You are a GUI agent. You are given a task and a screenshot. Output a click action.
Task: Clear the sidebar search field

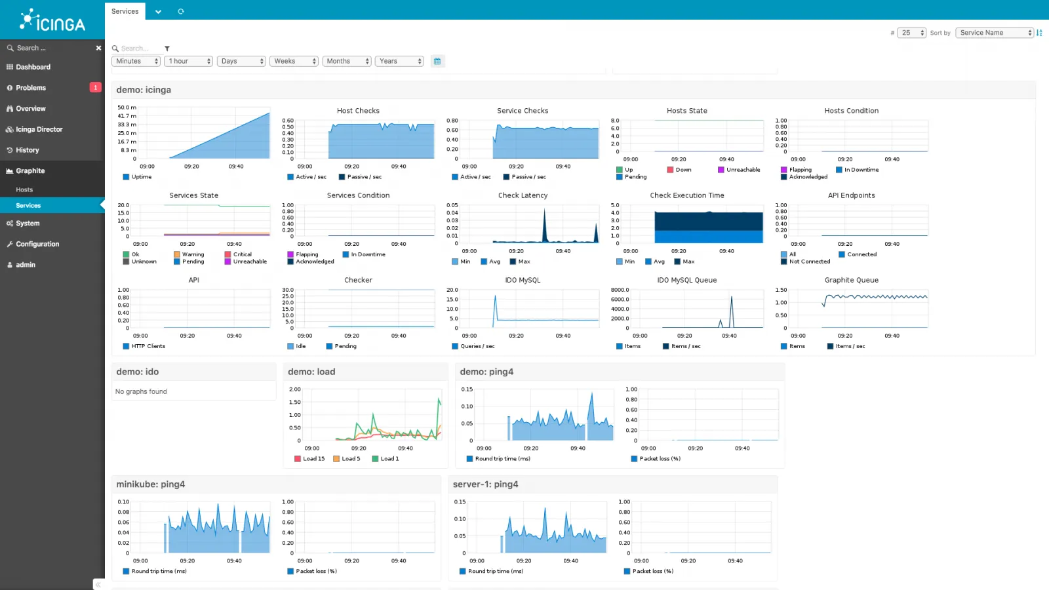pyautogui.click(x=98, y=48)
